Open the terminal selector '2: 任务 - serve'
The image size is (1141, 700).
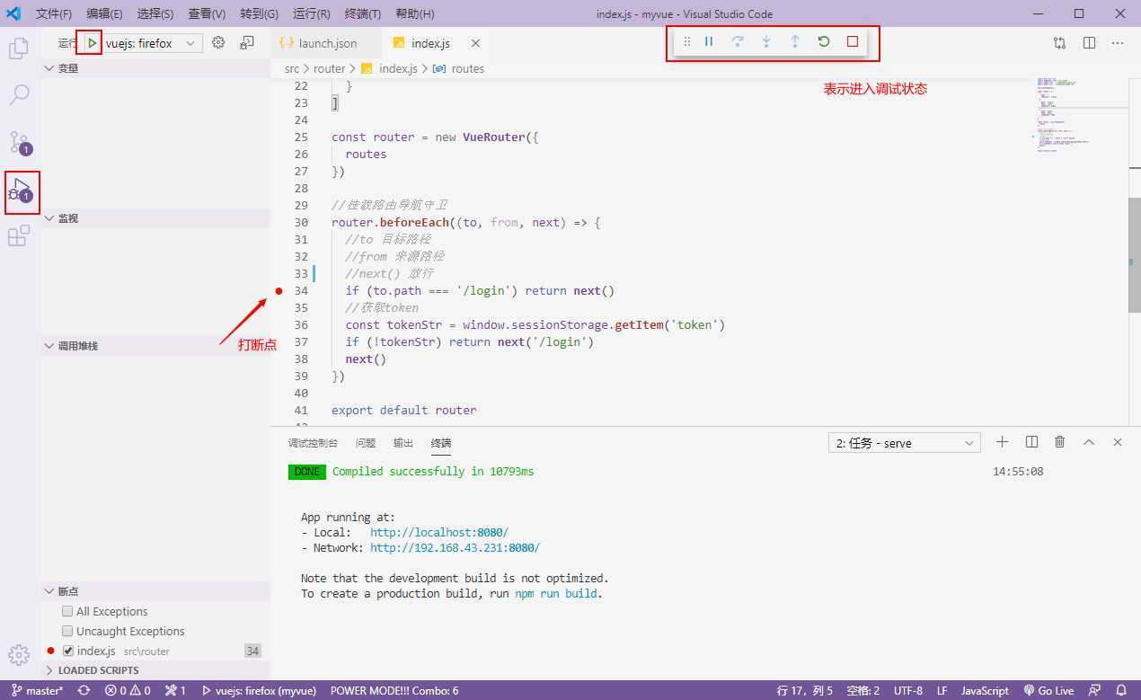coord(905,443)
